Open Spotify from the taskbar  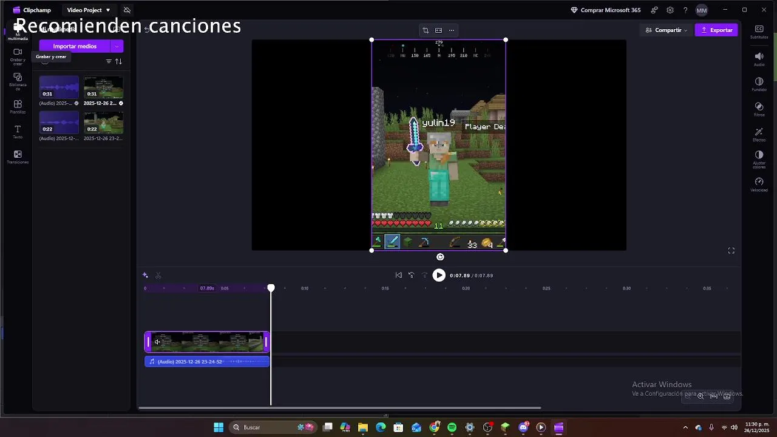coord(452,427)
